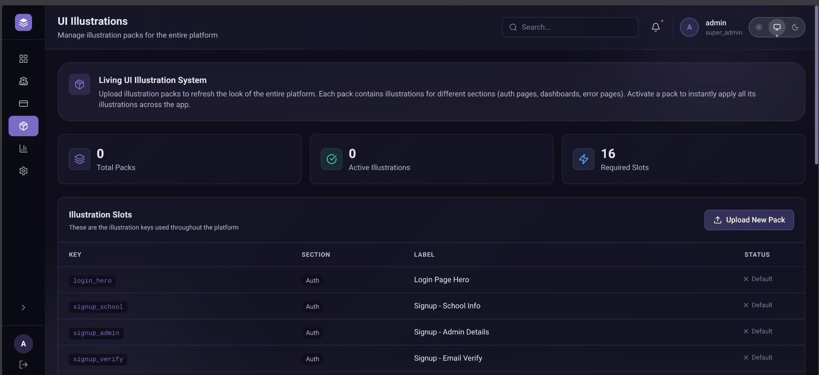Select the signup_admin key
This screenshot has width=819, height=375.
(x=96, y=333)
